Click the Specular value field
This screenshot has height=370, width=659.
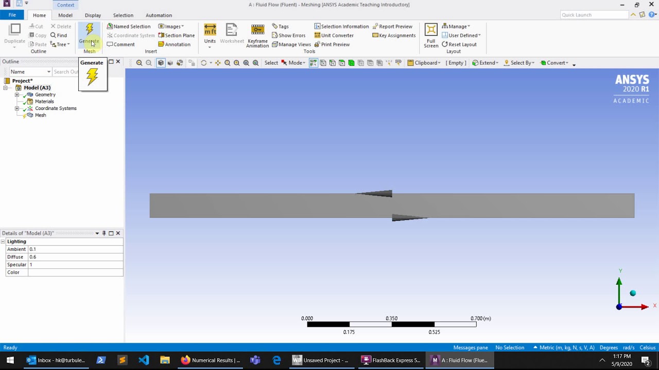click(76, 265)
